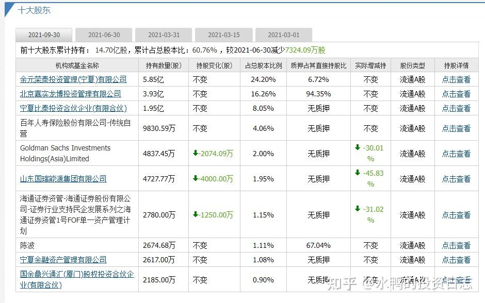Click the 94.35% pledge ratio cell

point(318,94)
